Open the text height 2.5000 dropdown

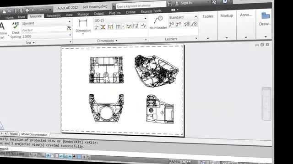70,35
